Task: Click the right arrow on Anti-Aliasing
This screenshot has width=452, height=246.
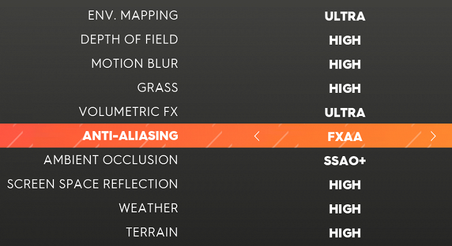Action: coord(433,136)
